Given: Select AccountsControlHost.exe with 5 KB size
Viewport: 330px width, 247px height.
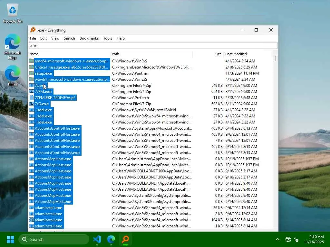Looking at the screenshot, I should (x=57, y=153).
